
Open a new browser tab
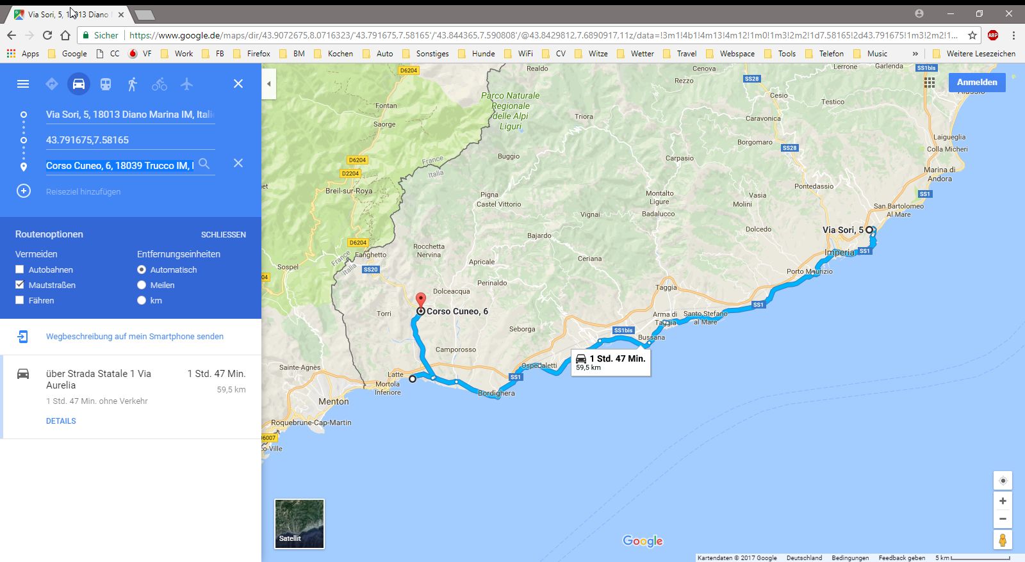click(x=144, y=15)
